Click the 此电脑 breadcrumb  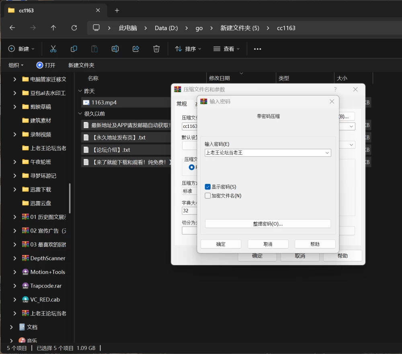pos(128,28)
